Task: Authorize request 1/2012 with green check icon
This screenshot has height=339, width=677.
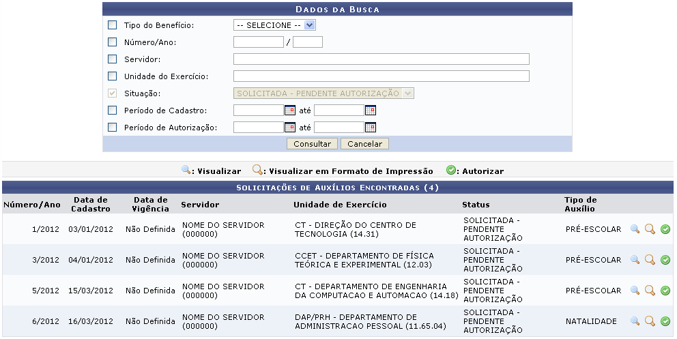Action: pyautogui.click(x=665, y=229)
